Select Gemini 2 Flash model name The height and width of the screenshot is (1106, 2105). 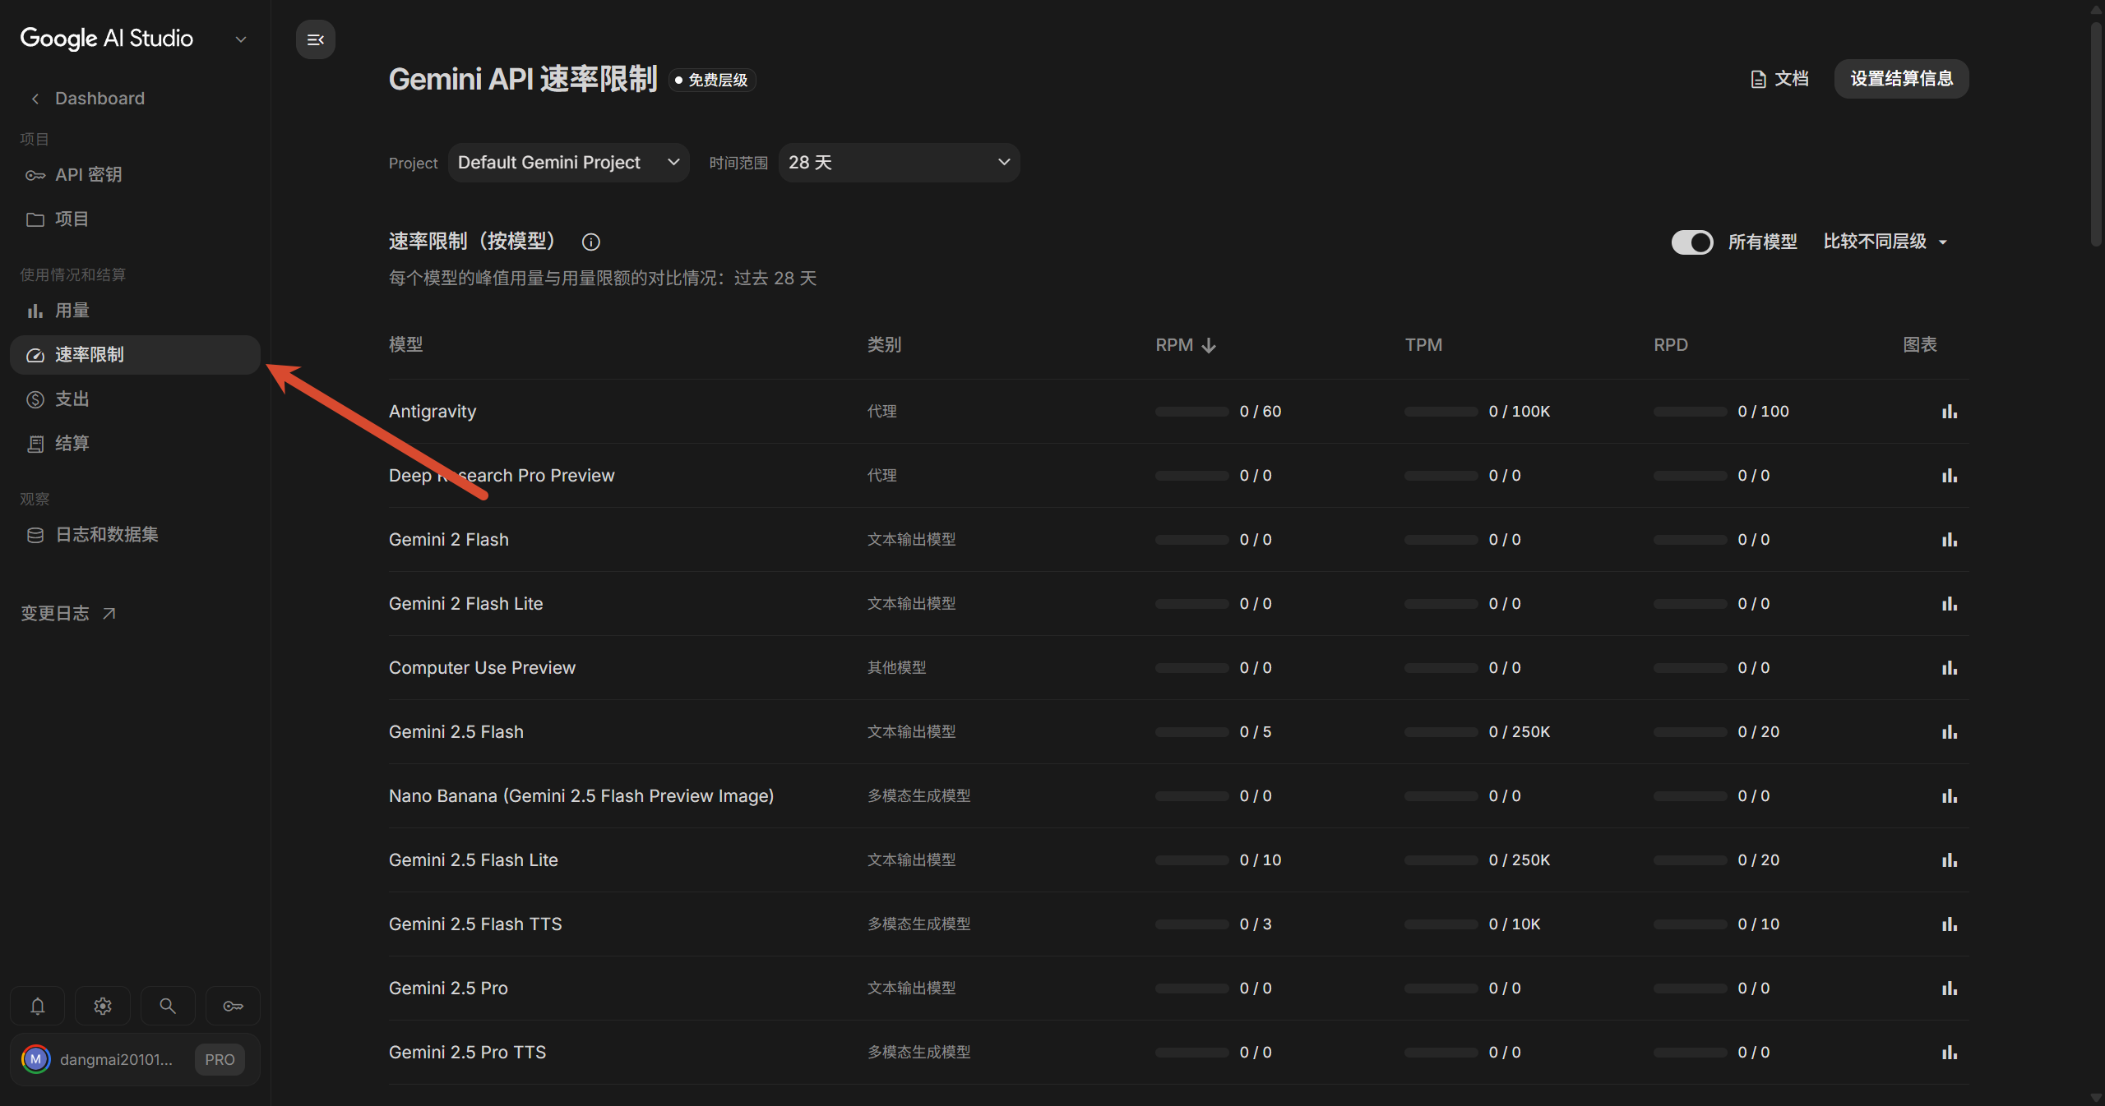click(449, 540)
